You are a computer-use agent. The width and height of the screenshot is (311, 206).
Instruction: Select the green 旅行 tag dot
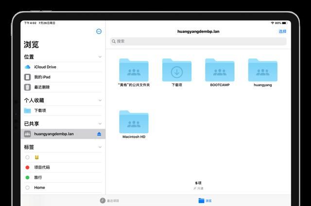(x=27, y=177)
